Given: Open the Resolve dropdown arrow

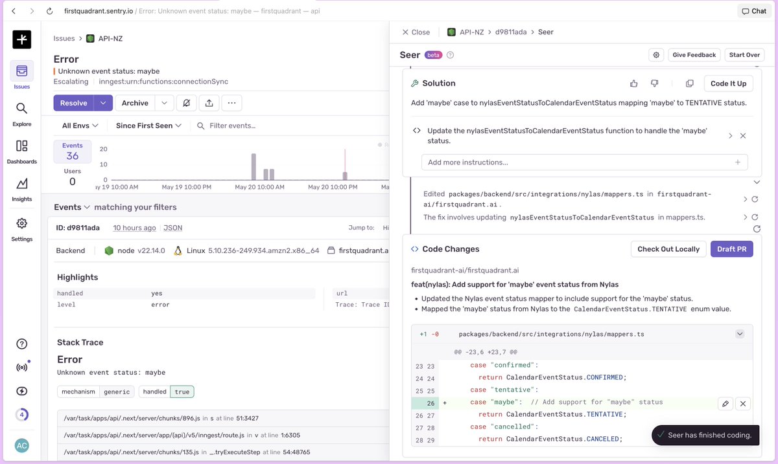Looking at the screenshot, I should pos(103,103).
